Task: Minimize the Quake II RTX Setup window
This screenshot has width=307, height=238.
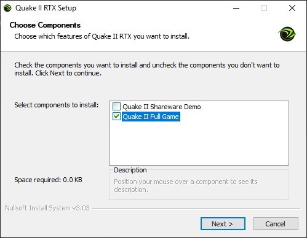Action: point(236,8)
